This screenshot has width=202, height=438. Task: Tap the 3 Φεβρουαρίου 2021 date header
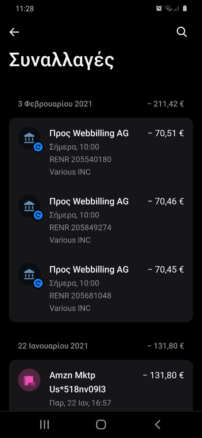coord(55,104)
